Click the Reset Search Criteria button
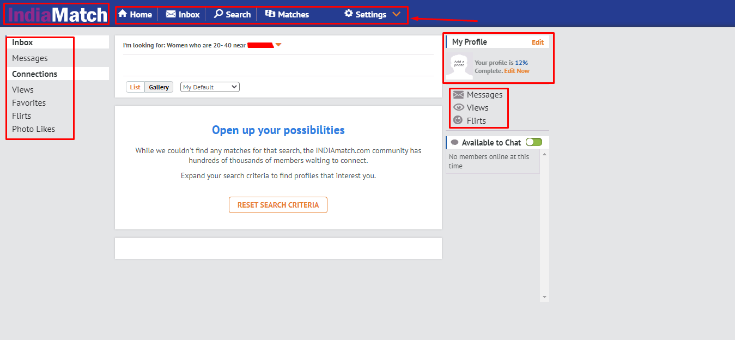This screenshot has height=340, width=735. tap(278, 205)
